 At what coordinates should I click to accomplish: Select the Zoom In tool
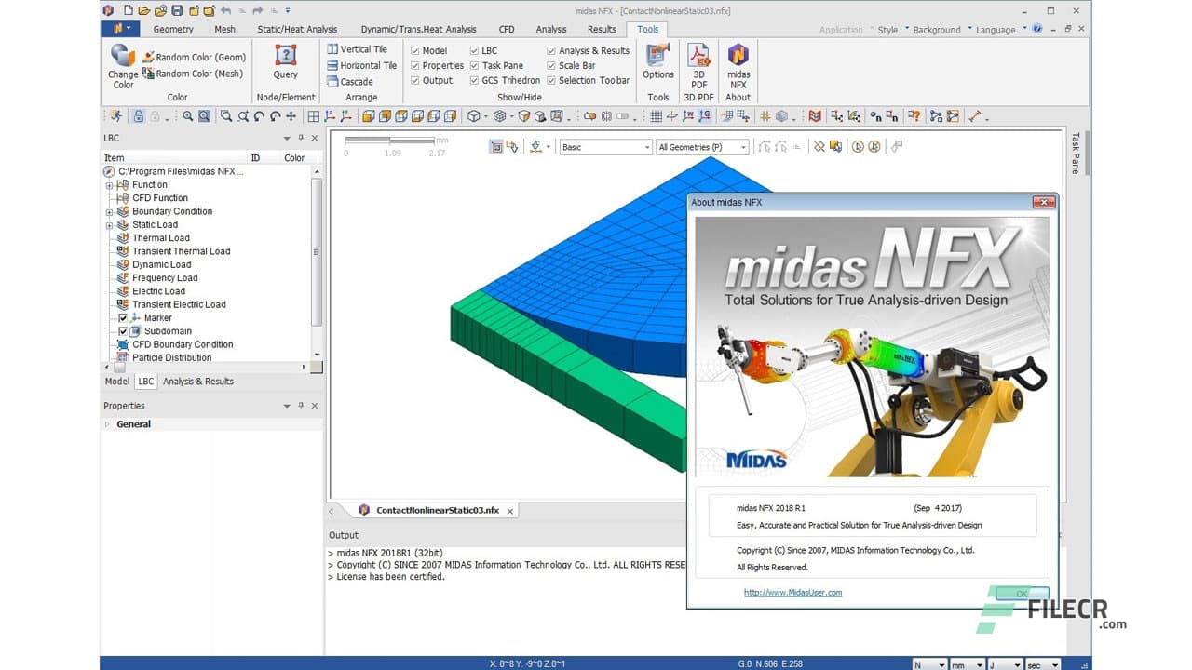tap(187, 116)
